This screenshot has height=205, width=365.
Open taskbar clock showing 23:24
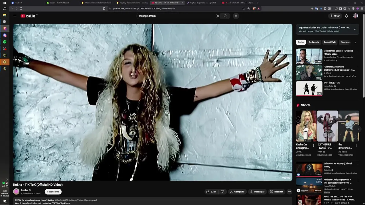[x=5, y=194]
